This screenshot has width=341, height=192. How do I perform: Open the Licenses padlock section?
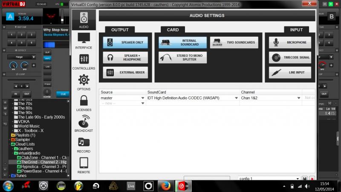coord(84,103)
